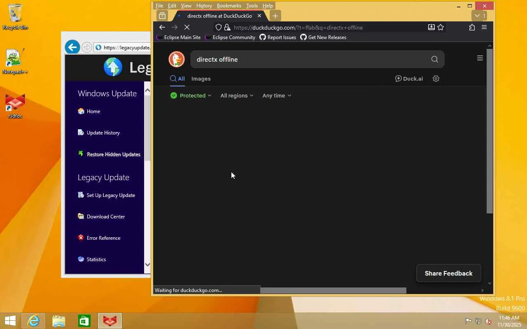Go back in the r3dfox browser
The image size is (527, 329).
coord(162,28)
